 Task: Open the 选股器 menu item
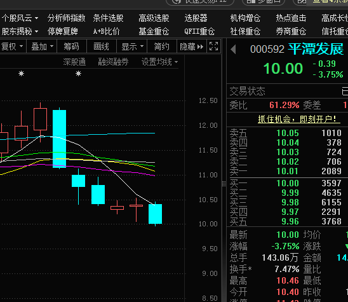196,18
